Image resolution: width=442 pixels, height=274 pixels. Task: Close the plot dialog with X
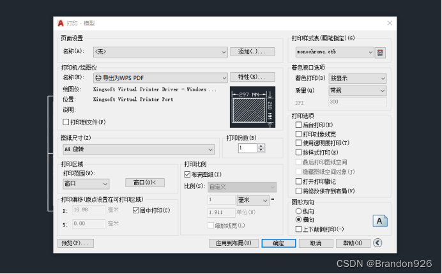[390, 23]
